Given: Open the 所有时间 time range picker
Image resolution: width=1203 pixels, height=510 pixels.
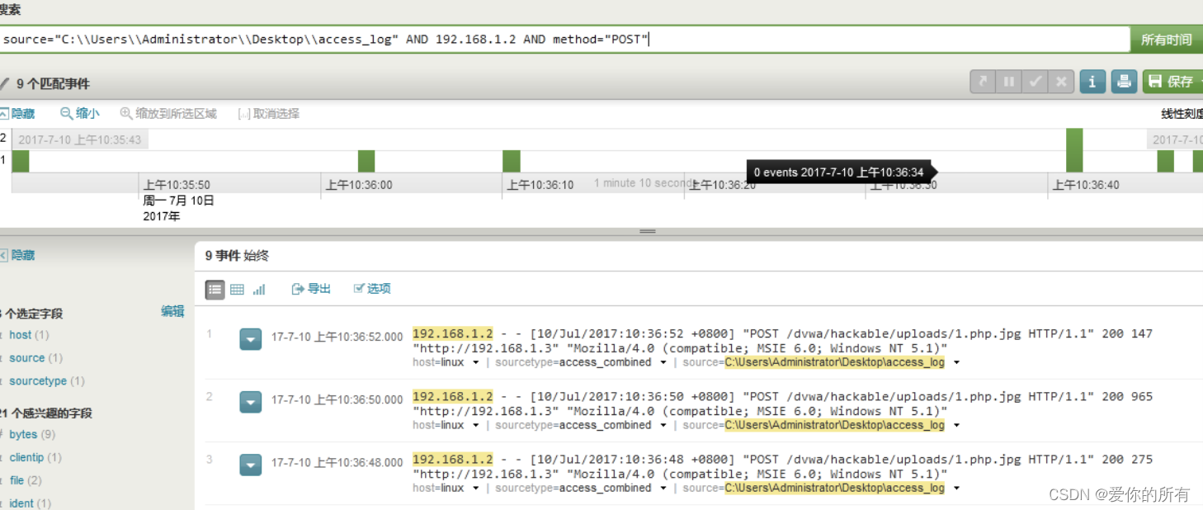Looking at the screenshot, I should [x=1167, y=38].
